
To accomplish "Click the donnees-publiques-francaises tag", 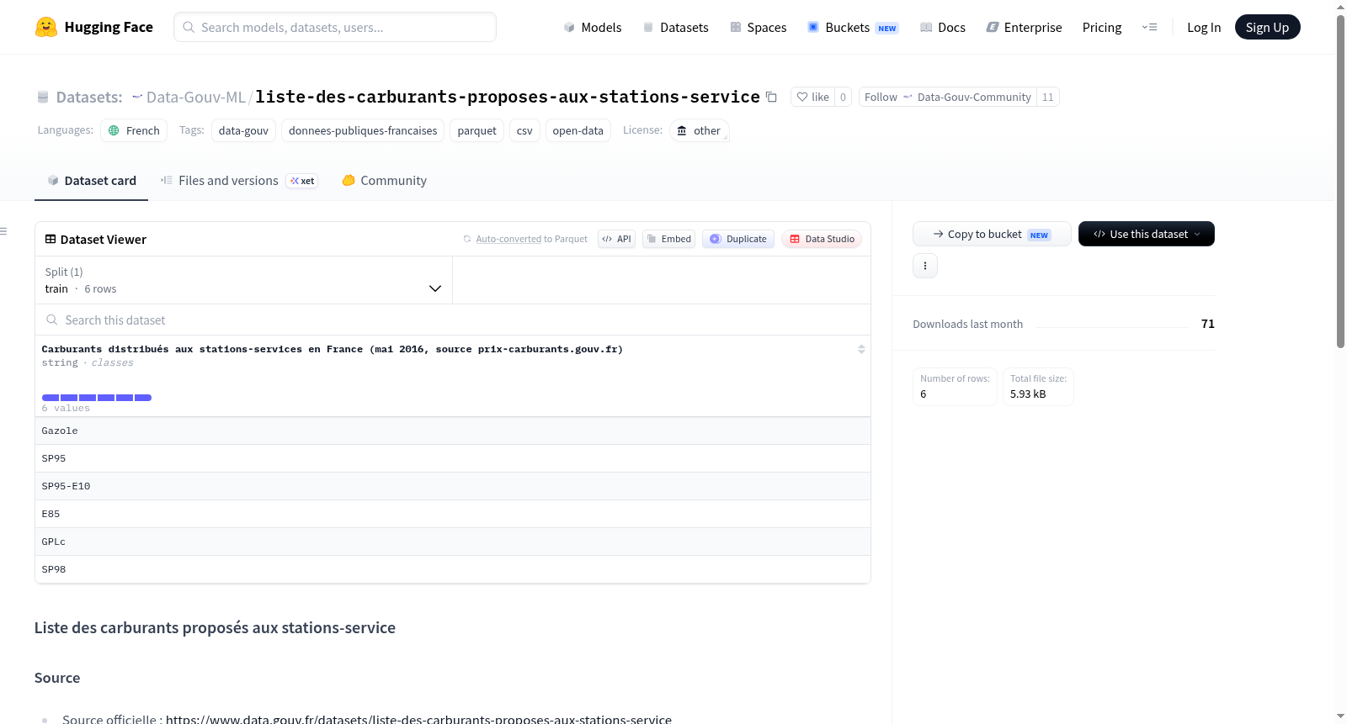I will [363, 130].
